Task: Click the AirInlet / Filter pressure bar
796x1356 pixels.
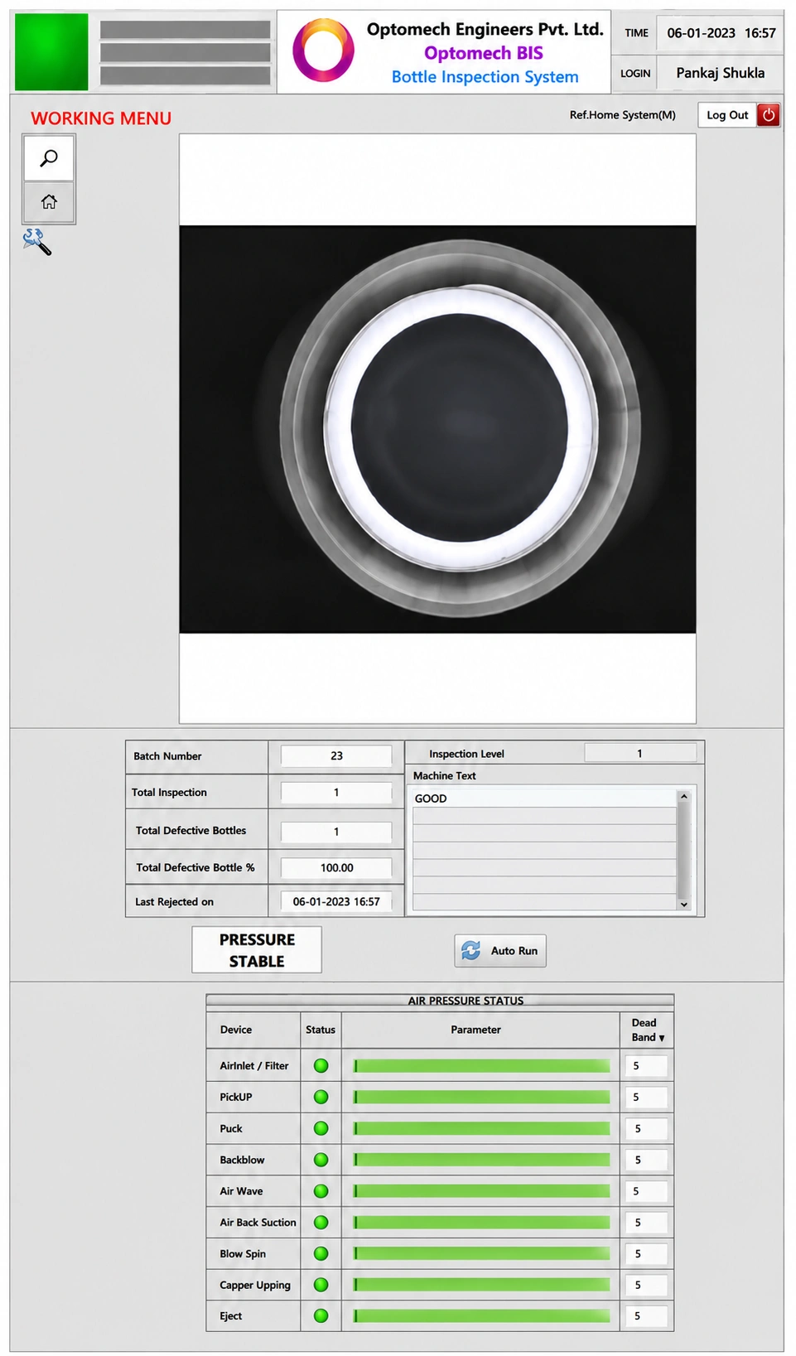Action: click(481, 1066)
